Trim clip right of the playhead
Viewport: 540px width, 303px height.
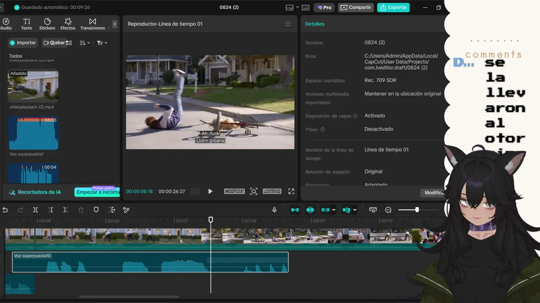[66, 210]
